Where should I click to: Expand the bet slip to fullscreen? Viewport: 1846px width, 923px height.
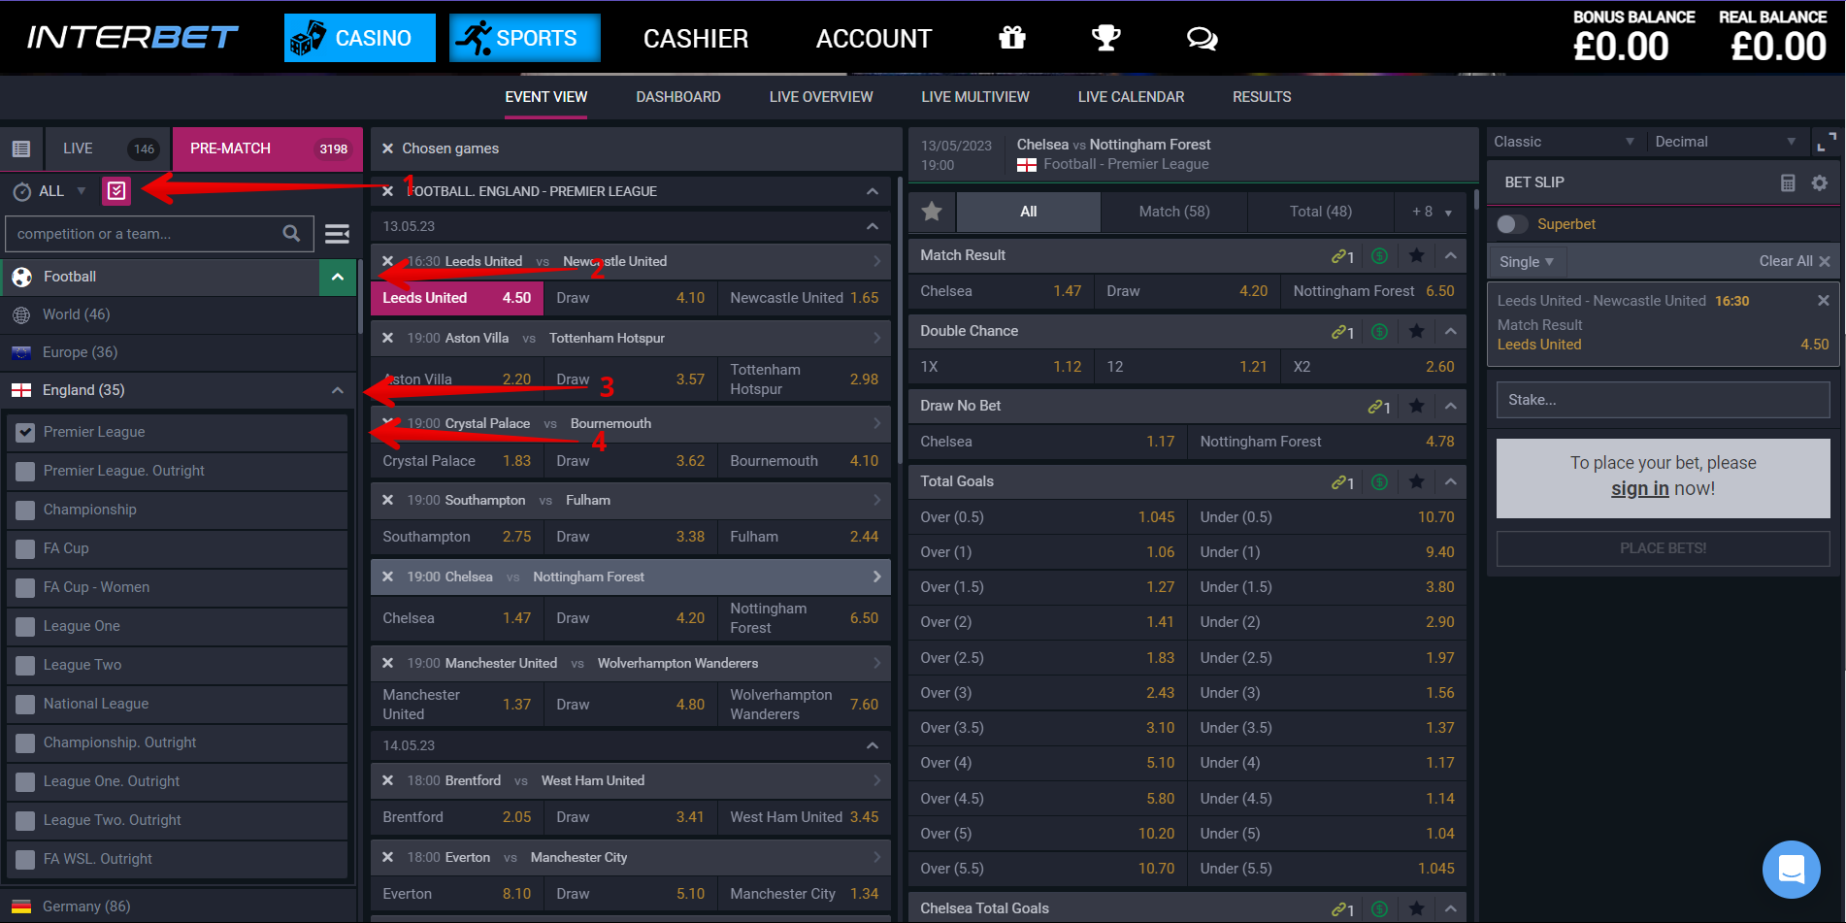(x=1826, y=142)
